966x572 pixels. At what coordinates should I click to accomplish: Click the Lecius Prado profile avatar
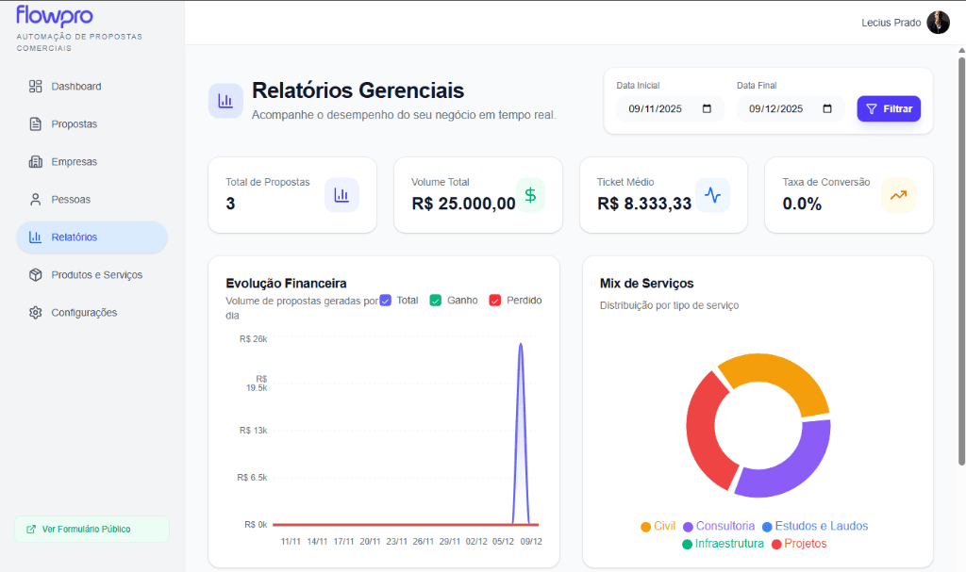tap(938, 22)
